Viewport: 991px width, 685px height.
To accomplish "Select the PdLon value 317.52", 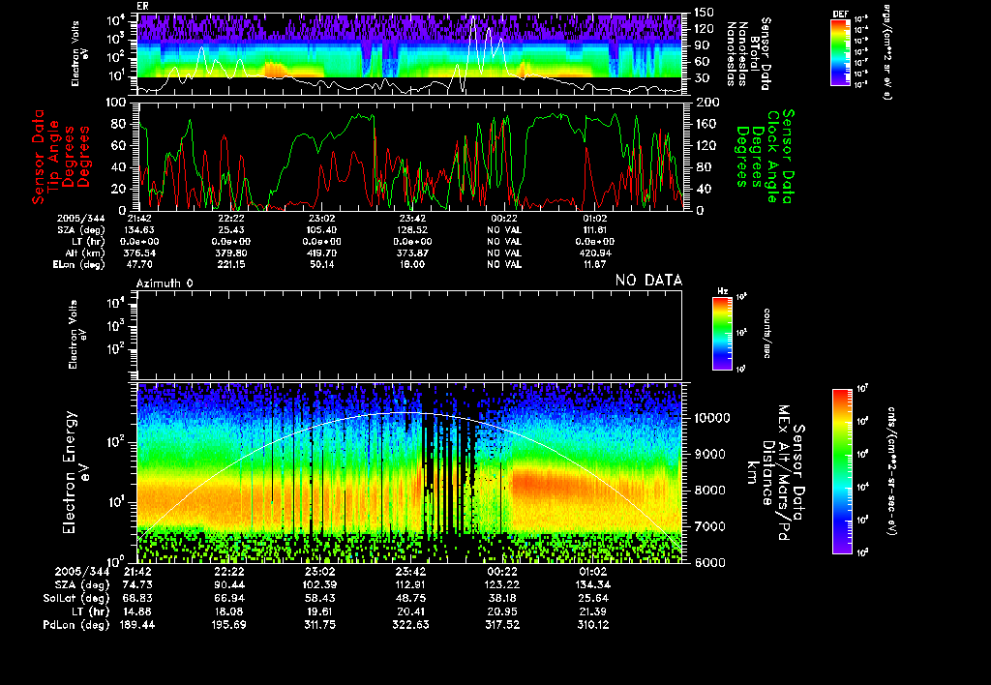I will click(x=502, y=625).
